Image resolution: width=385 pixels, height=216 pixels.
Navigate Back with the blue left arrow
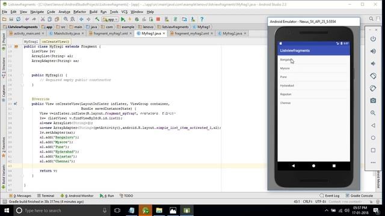81,19
